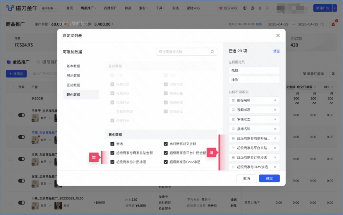
Task: Open the calendar icon in date range
Action: tap(322, 24)
